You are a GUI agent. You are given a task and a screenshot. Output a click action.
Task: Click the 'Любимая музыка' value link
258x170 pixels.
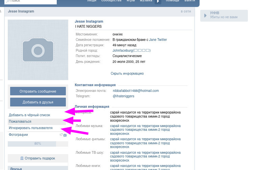click(145, 130)
